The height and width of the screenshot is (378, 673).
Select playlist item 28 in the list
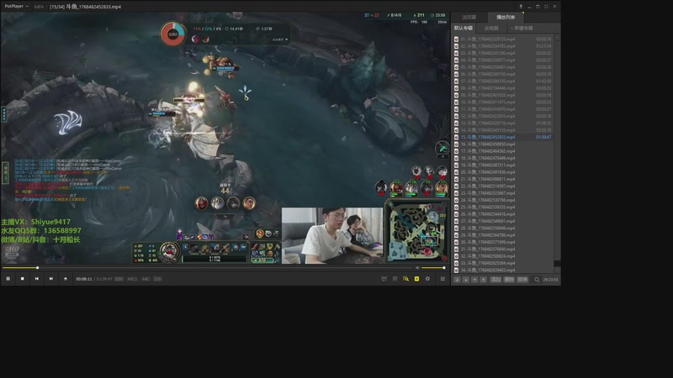point(503,228)
